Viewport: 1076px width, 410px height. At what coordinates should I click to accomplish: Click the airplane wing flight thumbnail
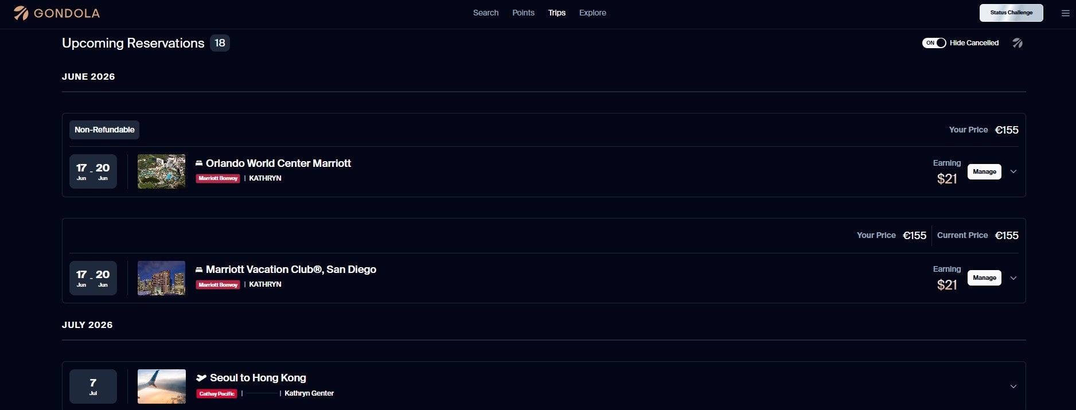(161, 386)
